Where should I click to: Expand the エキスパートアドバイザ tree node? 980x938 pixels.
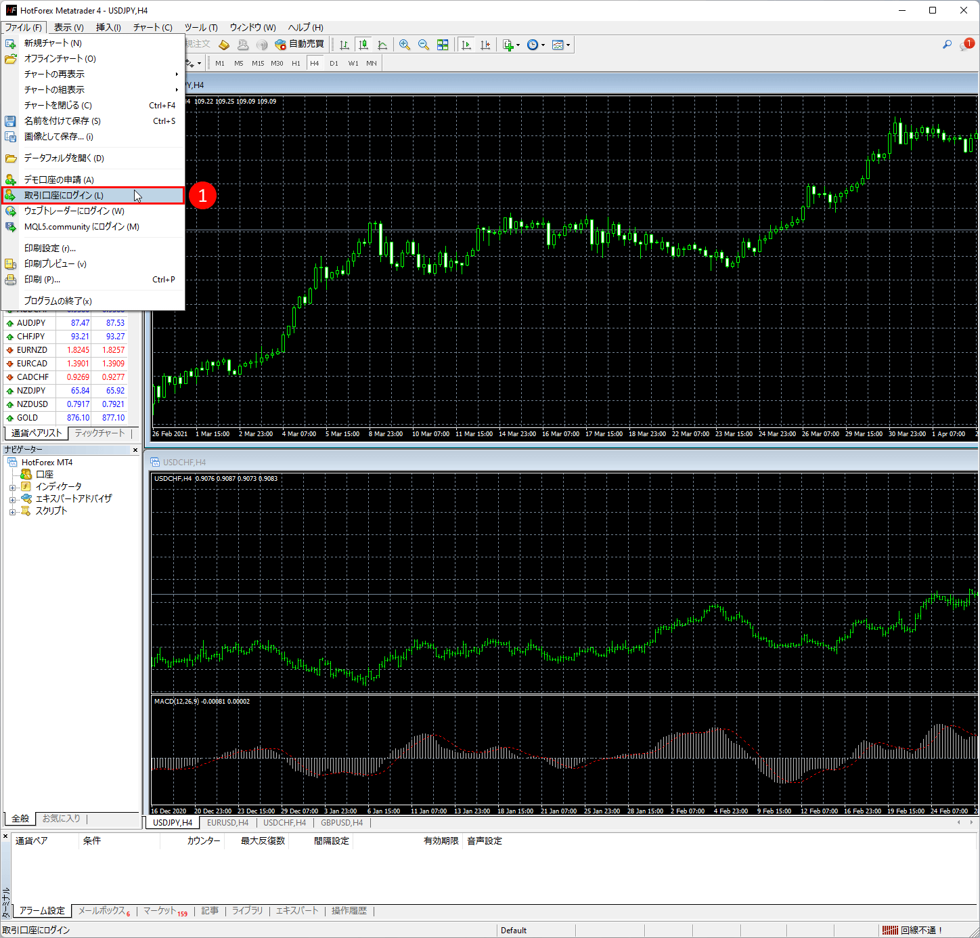pos(12,500)
